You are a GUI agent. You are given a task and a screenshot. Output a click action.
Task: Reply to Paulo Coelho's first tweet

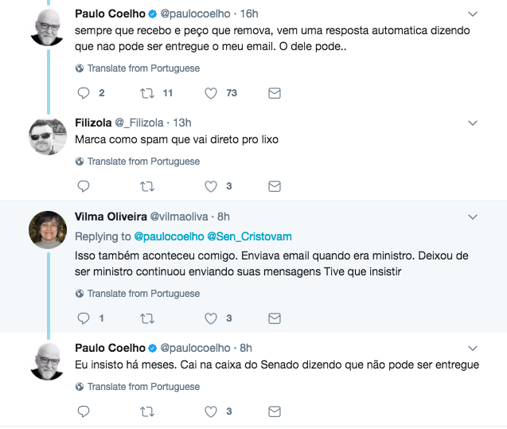tap(84, 93)
